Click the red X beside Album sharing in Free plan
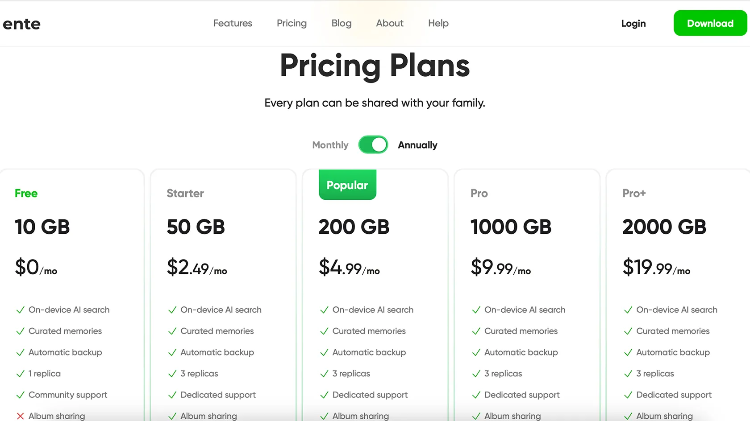Image resolution: width=750 pixels, height=421 pixels. 20,415
